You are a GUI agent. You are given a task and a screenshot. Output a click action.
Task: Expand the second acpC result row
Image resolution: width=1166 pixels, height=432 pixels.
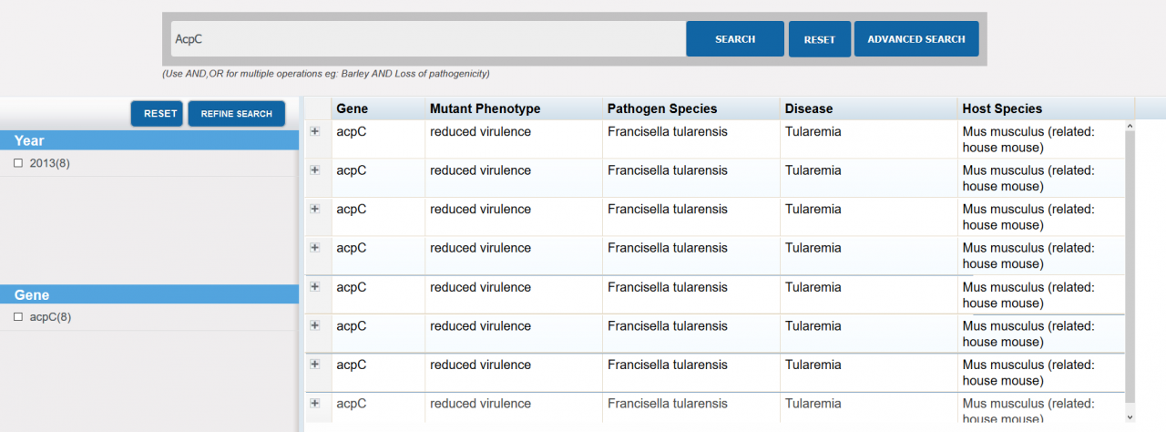tap(315, 170)
